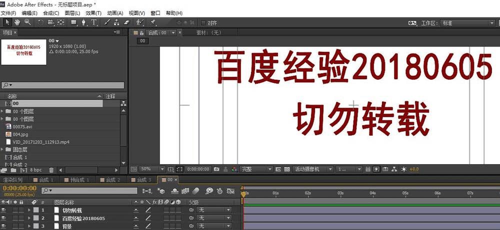This screenshot has height=230, width=500.
Task: Select the Eraser tool
Action: [127, 22]
